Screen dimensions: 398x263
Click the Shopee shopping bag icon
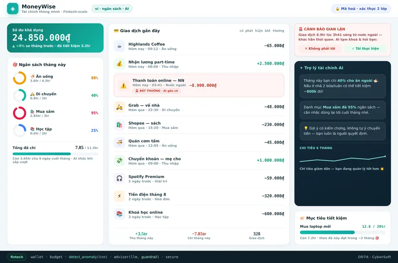tap(119, 125)
